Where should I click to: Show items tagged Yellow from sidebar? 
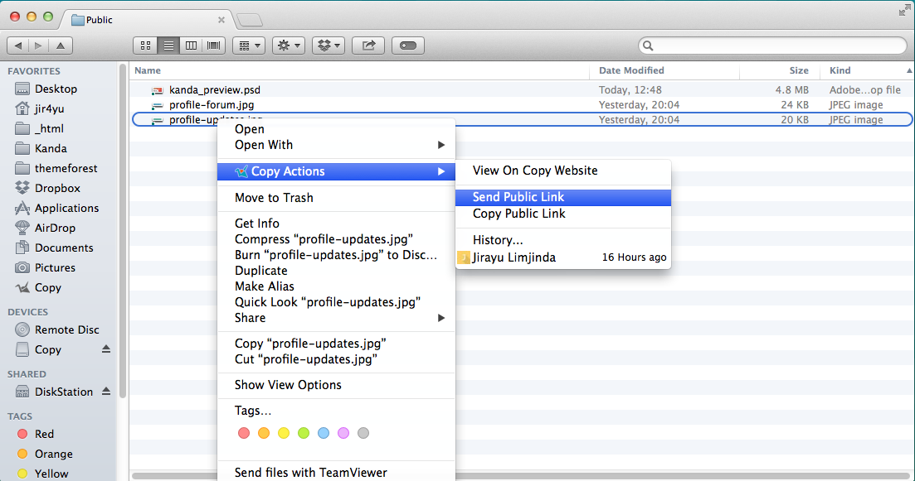[51, 474]
